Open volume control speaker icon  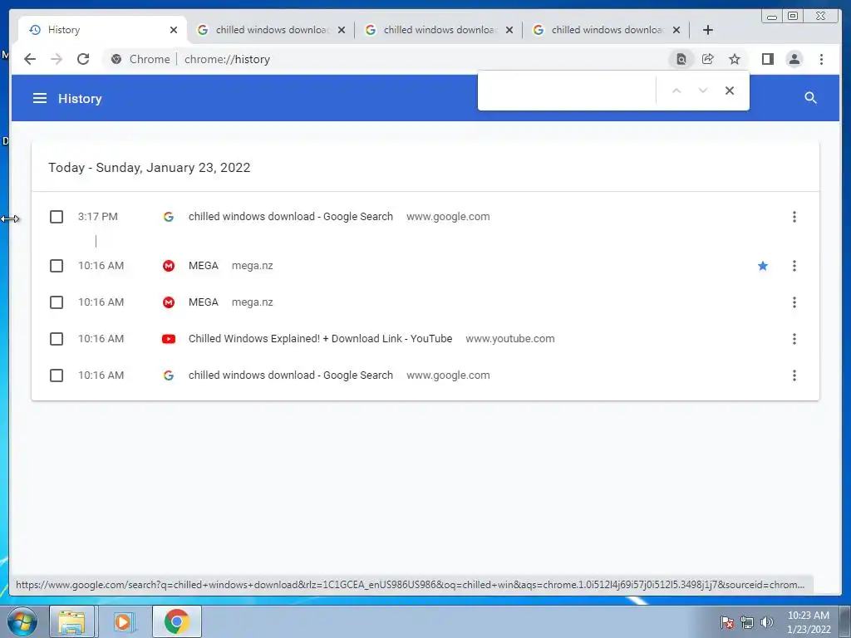[x=766, y=622]
